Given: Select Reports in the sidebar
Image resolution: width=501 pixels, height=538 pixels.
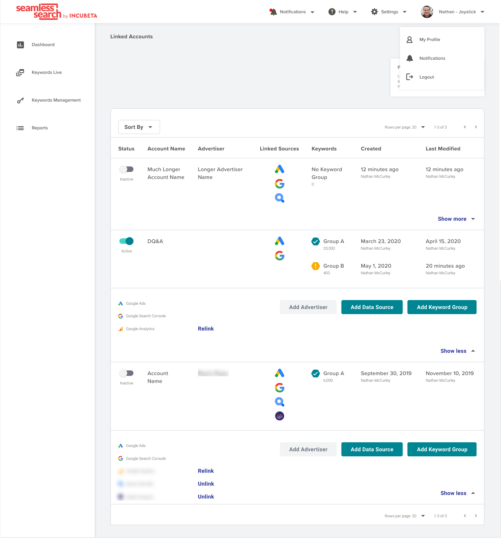Looking at the screenshot, I should point(39,128).
